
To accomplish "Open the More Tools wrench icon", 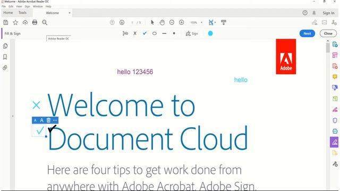I will coord(335,164).
